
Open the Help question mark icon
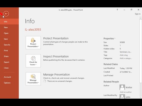point(117,10)
